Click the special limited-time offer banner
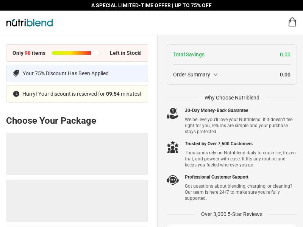The height and width of the screenshot is (227, 303). (151, 5)
